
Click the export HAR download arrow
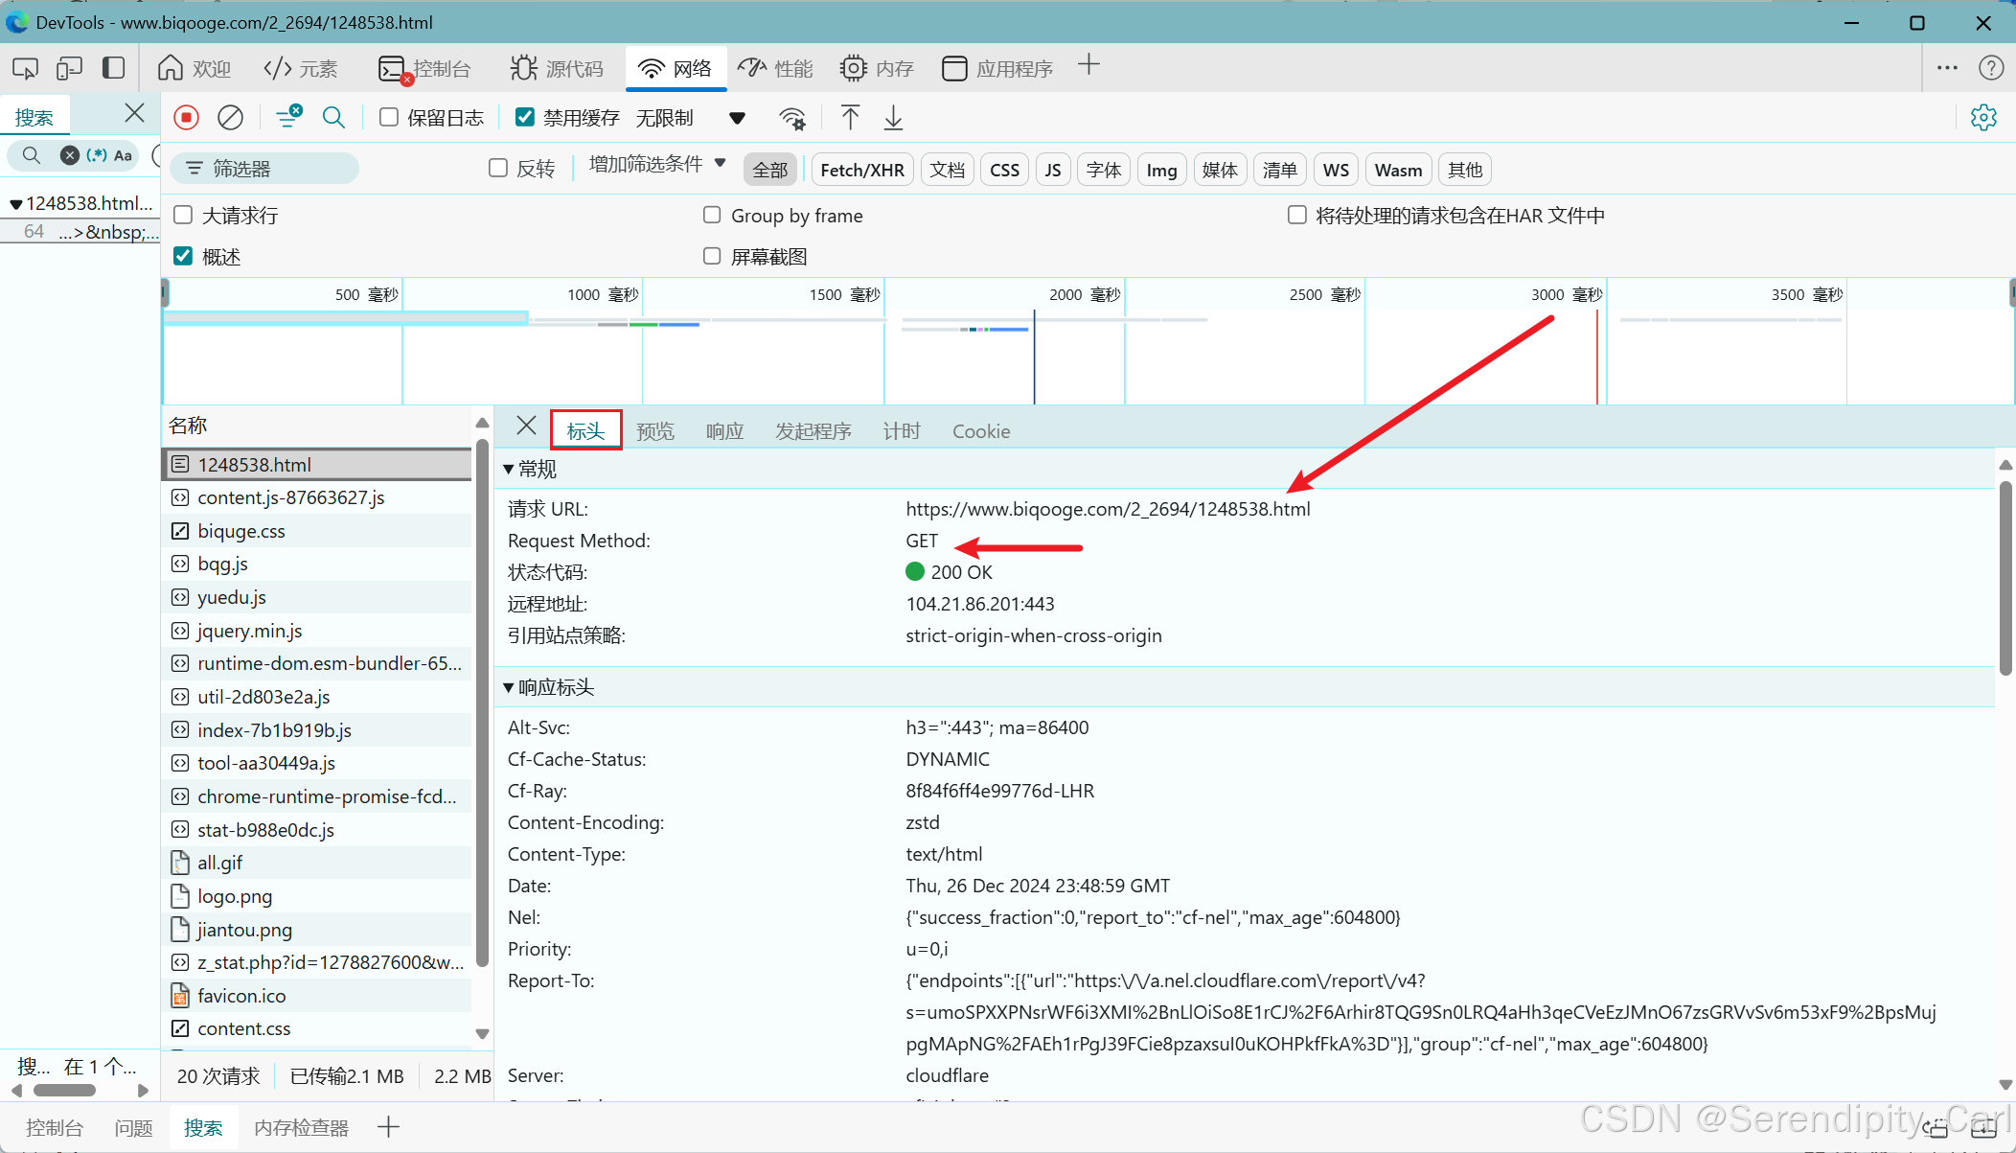893,117
